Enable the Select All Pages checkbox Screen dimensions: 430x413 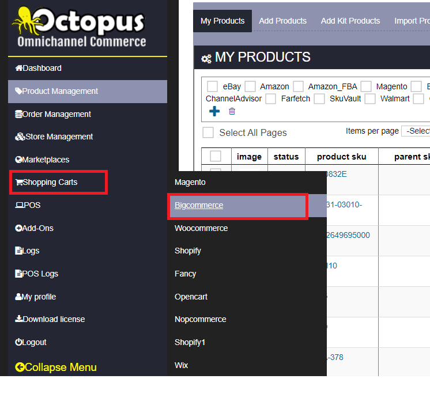tap(208, 132)
